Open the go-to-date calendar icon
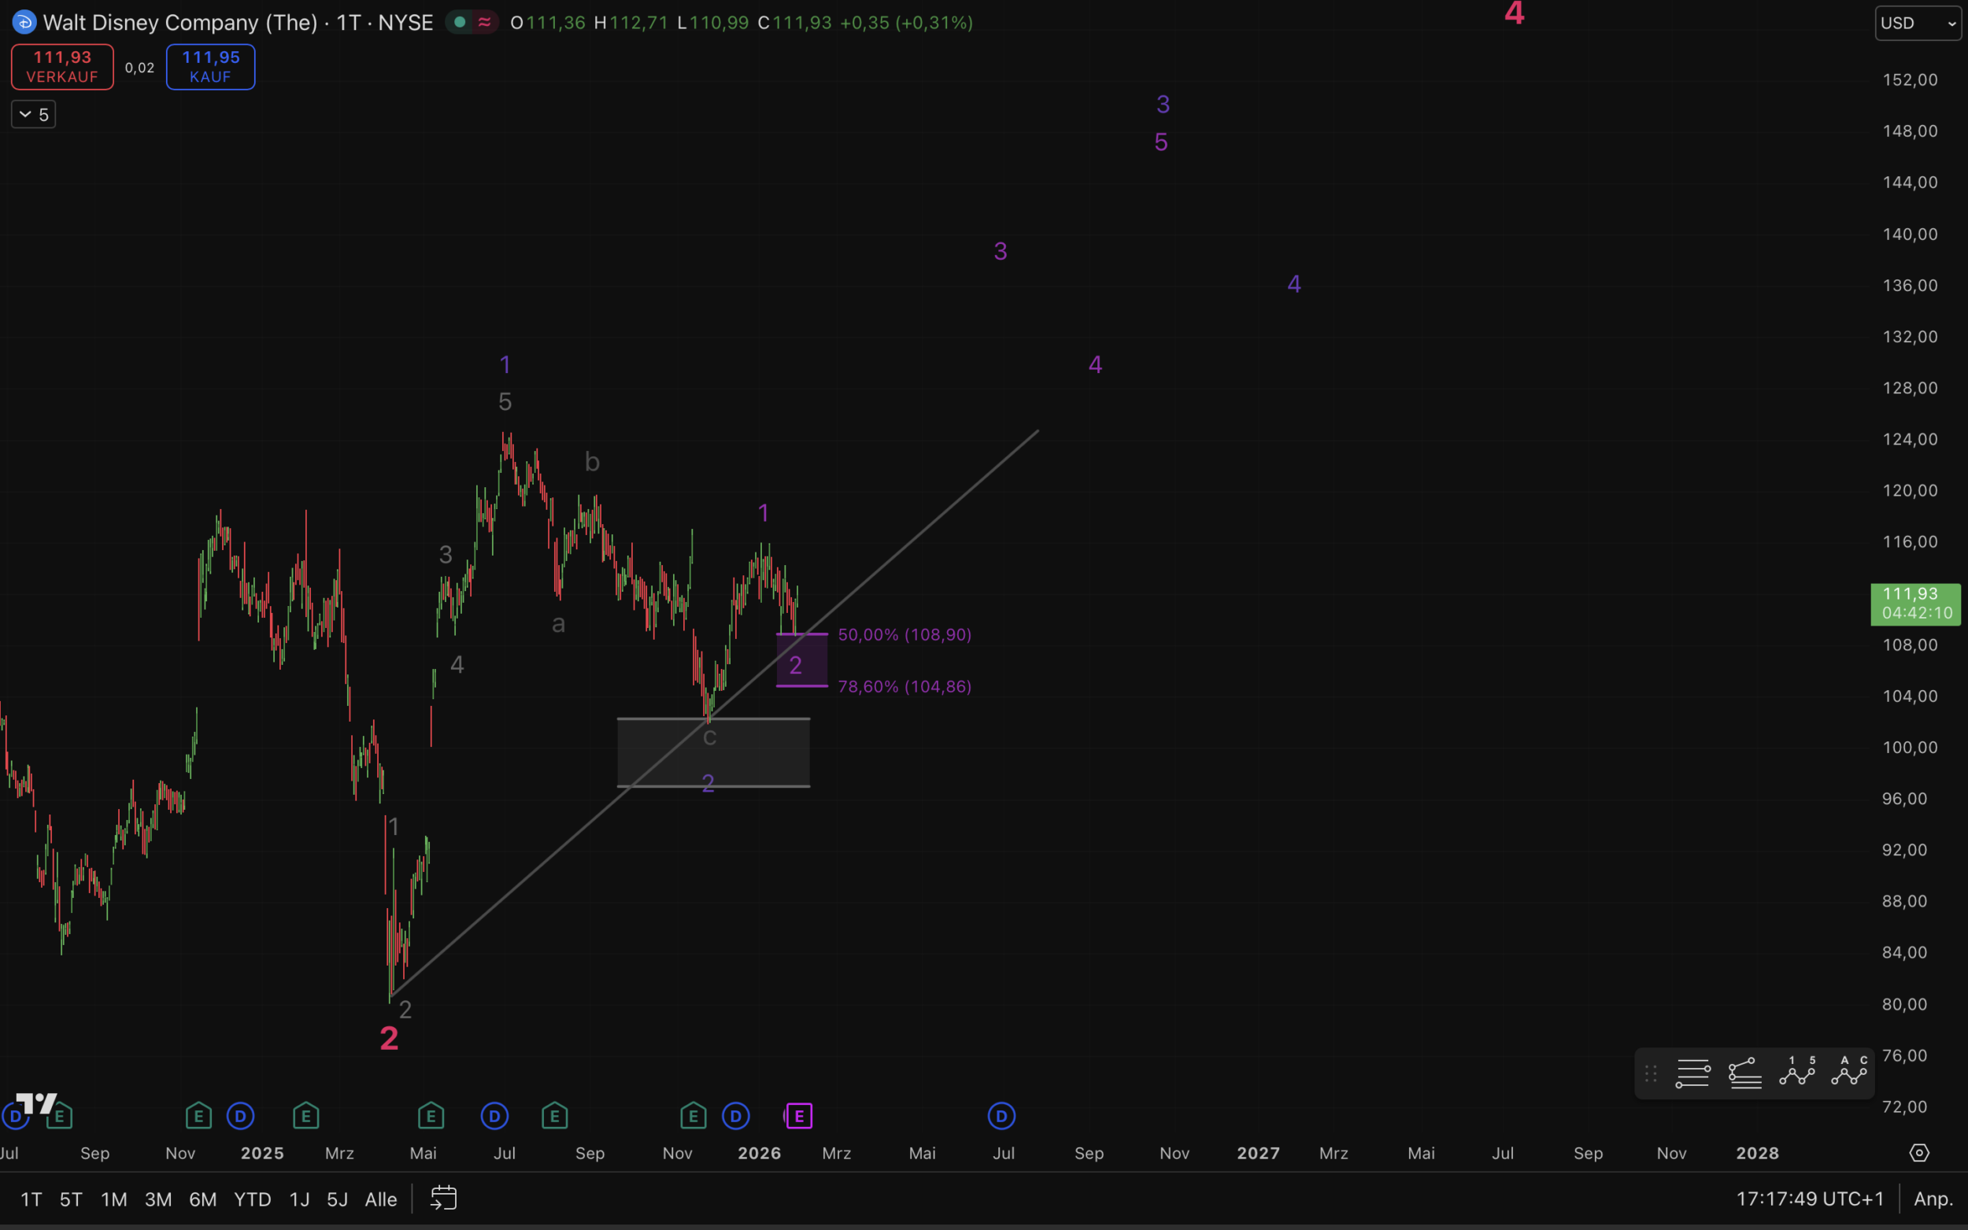Screen dimensions: 1968x1230 (x=443, y=1199)
